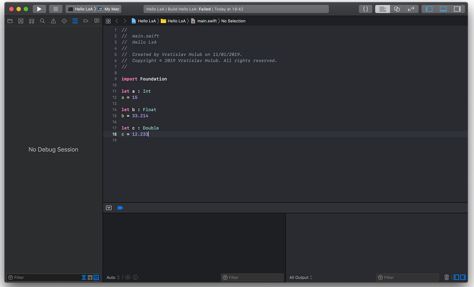Screen dimensions: 474x287
Task: Show only the console pane
Action: click(463, 277)
